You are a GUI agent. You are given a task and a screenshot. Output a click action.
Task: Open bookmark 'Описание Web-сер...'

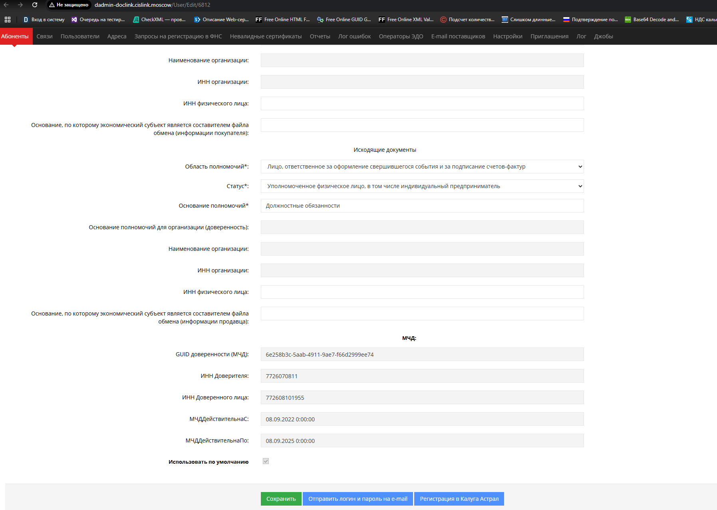221,20
